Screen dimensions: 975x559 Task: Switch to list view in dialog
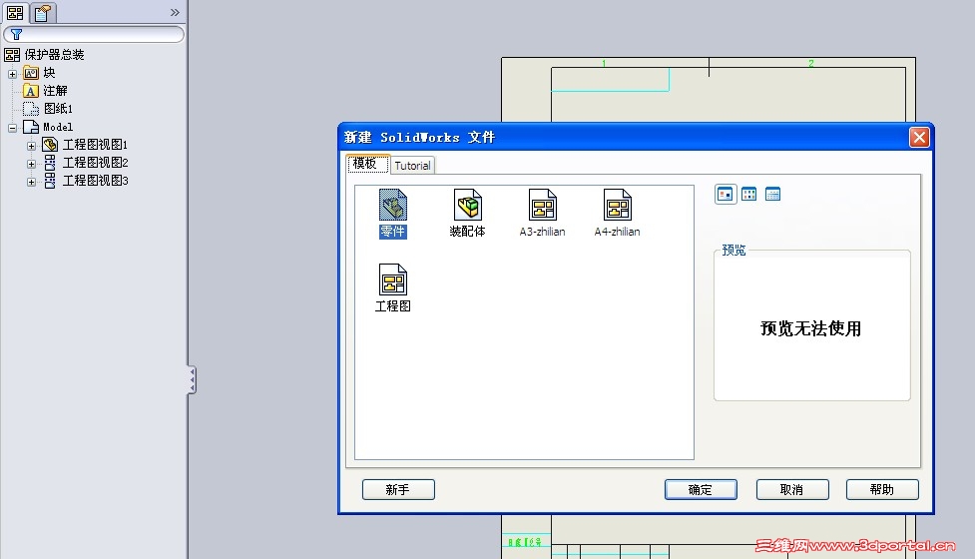click(x=748, y=194)
